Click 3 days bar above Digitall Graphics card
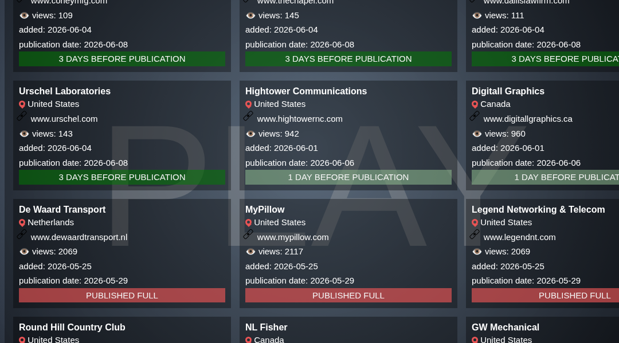The height and width of the screenshot is (343, 619). [x=545, y=59]
